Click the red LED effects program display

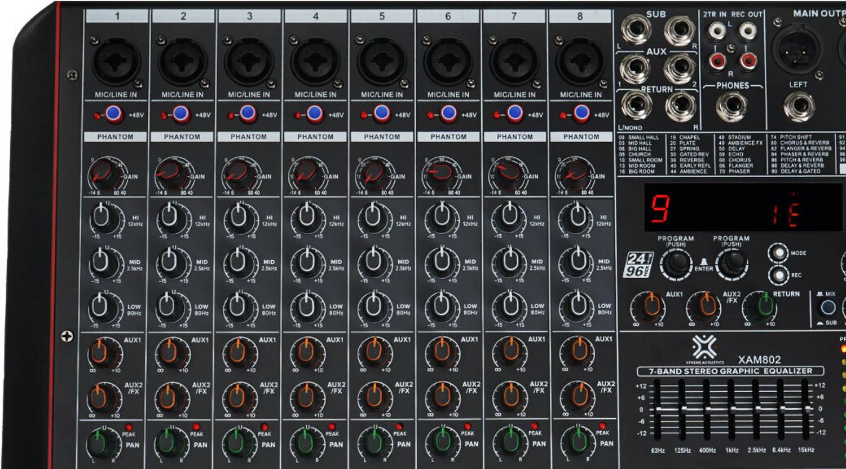743,208
